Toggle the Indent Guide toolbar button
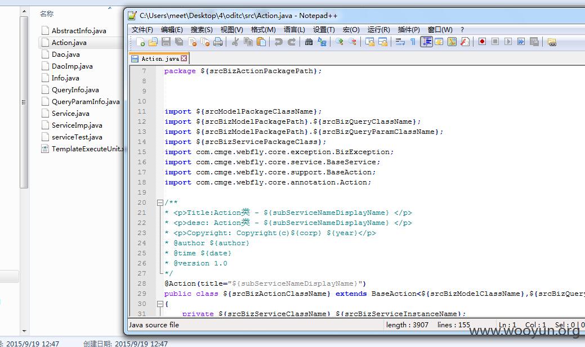The height and width of the screenshot is (347, 585). tap(426, 42)
